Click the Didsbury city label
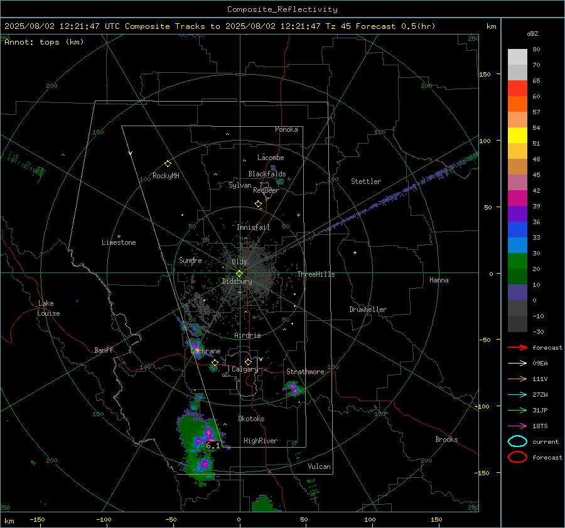 tap(237, 281)
